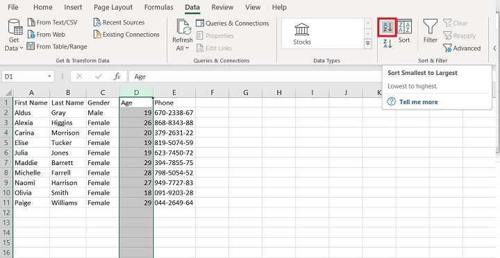This screenshot has width=500, height=258.
Task: Click Reapply filter button
Action: tap(459, 36)
